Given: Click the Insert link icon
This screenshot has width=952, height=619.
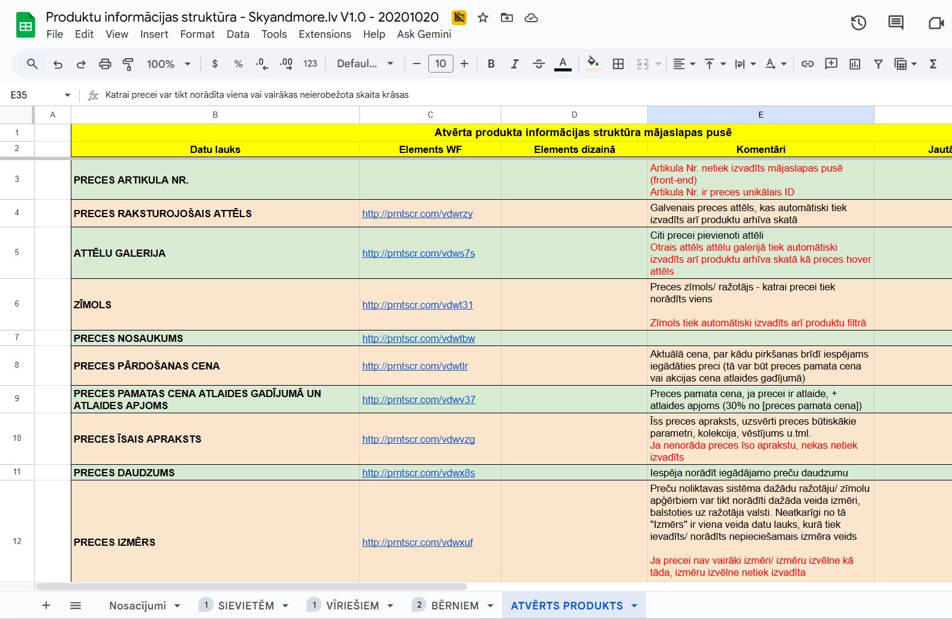Looking at the screenshot, I should (x=807, y=64).
